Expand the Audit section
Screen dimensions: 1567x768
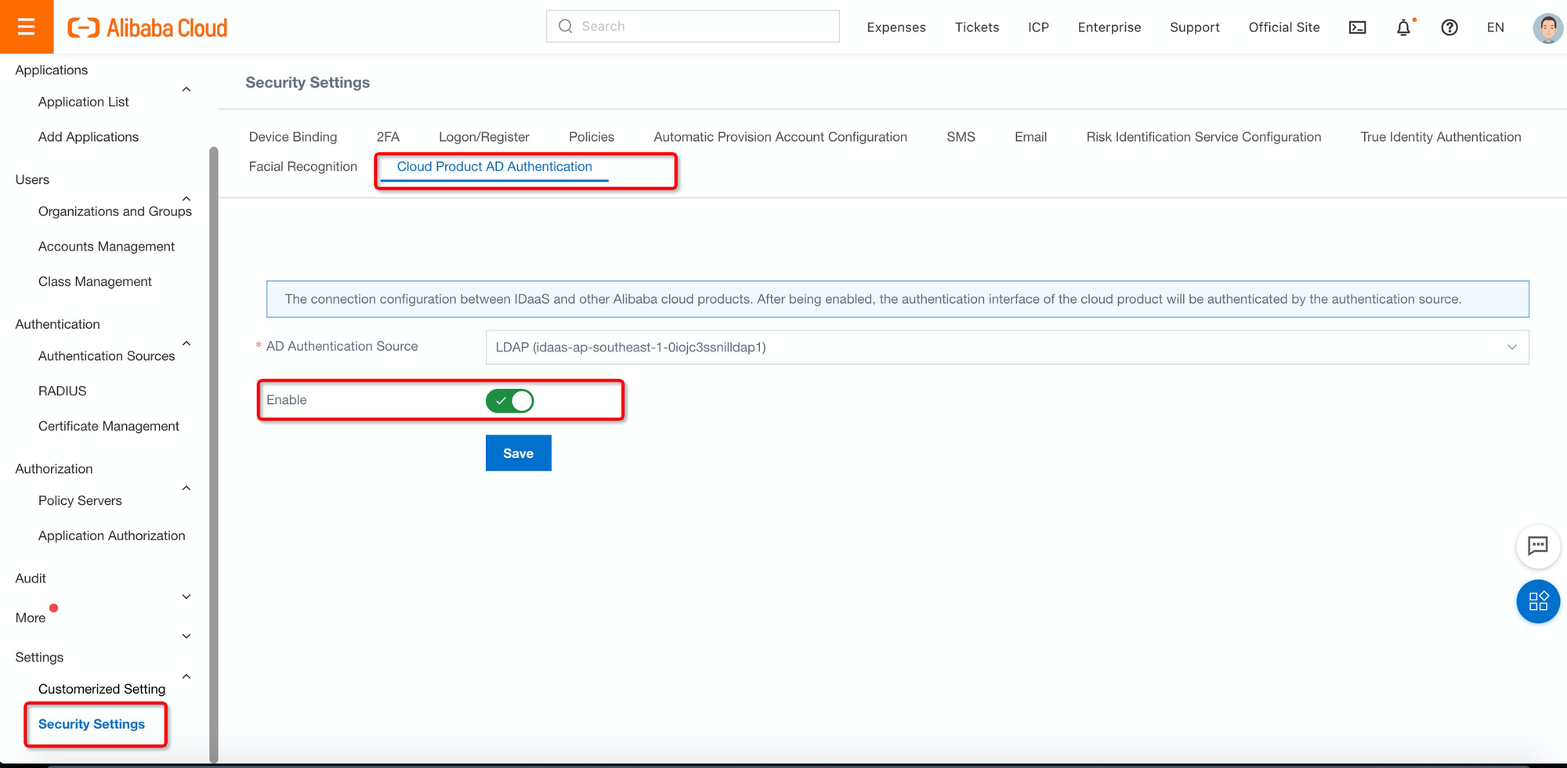point(186,596)
